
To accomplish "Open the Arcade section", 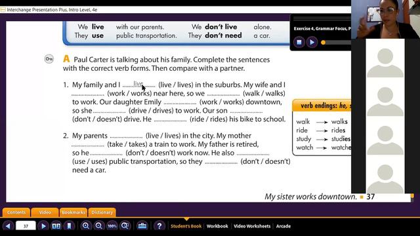I will click(x=283, y=226).
